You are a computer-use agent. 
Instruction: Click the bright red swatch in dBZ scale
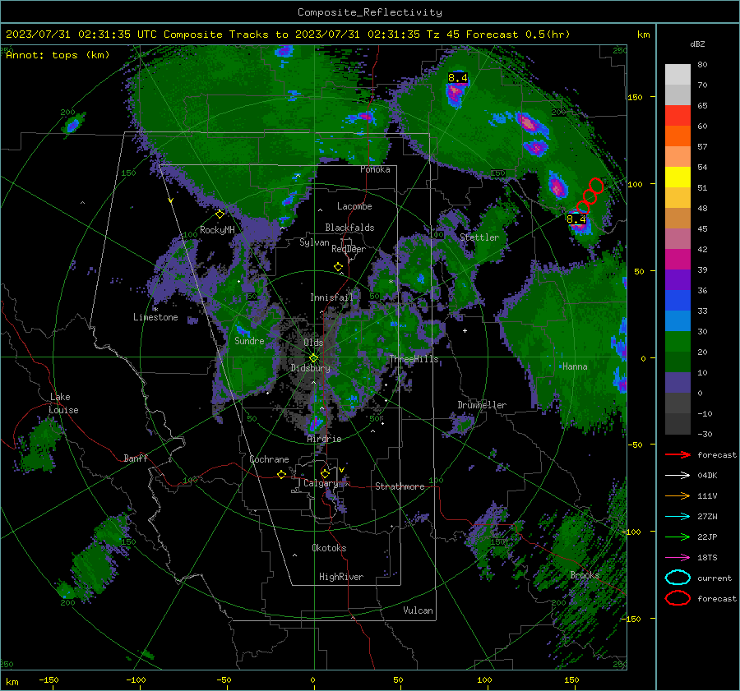pyautogui.click(x=678, y=116)
